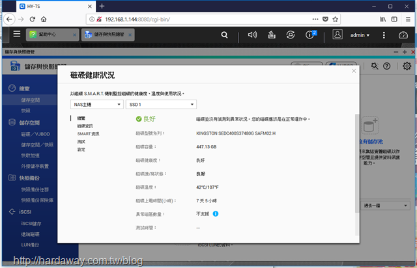Close the HY-TS browser tab
This screenshot has width=417, height=268.
[x=90, y=7]
